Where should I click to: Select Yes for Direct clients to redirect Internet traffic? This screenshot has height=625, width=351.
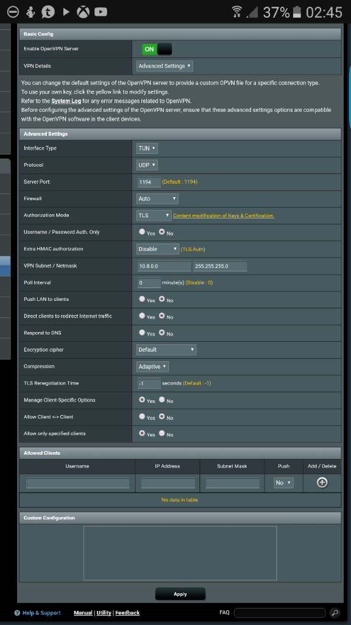point(142,316)
